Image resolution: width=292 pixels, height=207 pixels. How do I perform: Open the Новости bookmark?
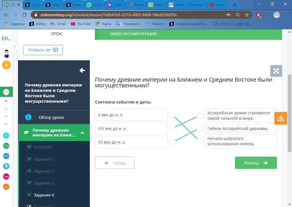click(x=155, y=24)
